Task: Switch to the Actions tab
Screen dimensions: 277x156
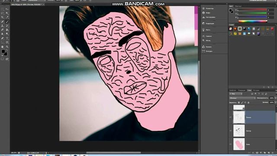Action: pos(242,91)
